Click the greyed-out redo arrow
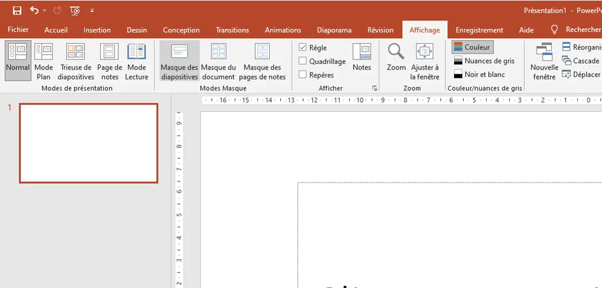Screen dimensions: 602x288 point(57,11)
